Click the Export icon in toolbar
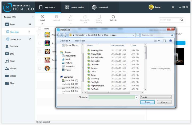 coord(71,17)
